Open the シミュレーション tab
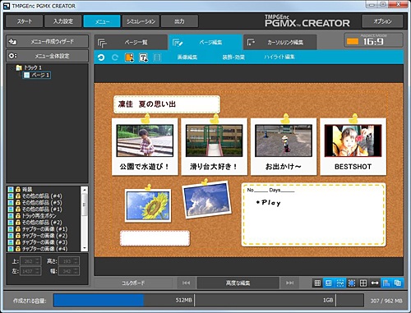The height and width of the screenshot is (313, 411). click(x=141, y=21)
